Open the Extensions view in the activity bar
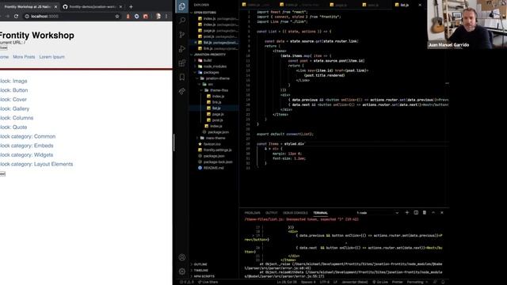 click(182, 63)
